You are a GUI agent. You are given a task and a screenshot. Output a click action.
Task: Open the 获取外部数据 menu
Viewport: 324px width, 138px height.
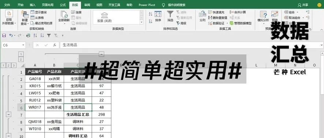[x=9, y=18]
